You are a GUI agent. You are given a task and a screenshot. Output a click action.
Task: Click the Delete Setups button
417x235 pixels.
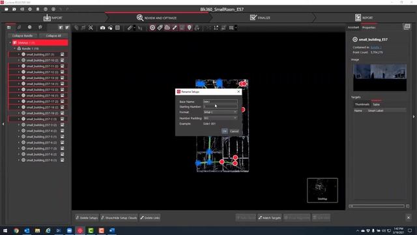pyautogui.click(x=87, y=217)
